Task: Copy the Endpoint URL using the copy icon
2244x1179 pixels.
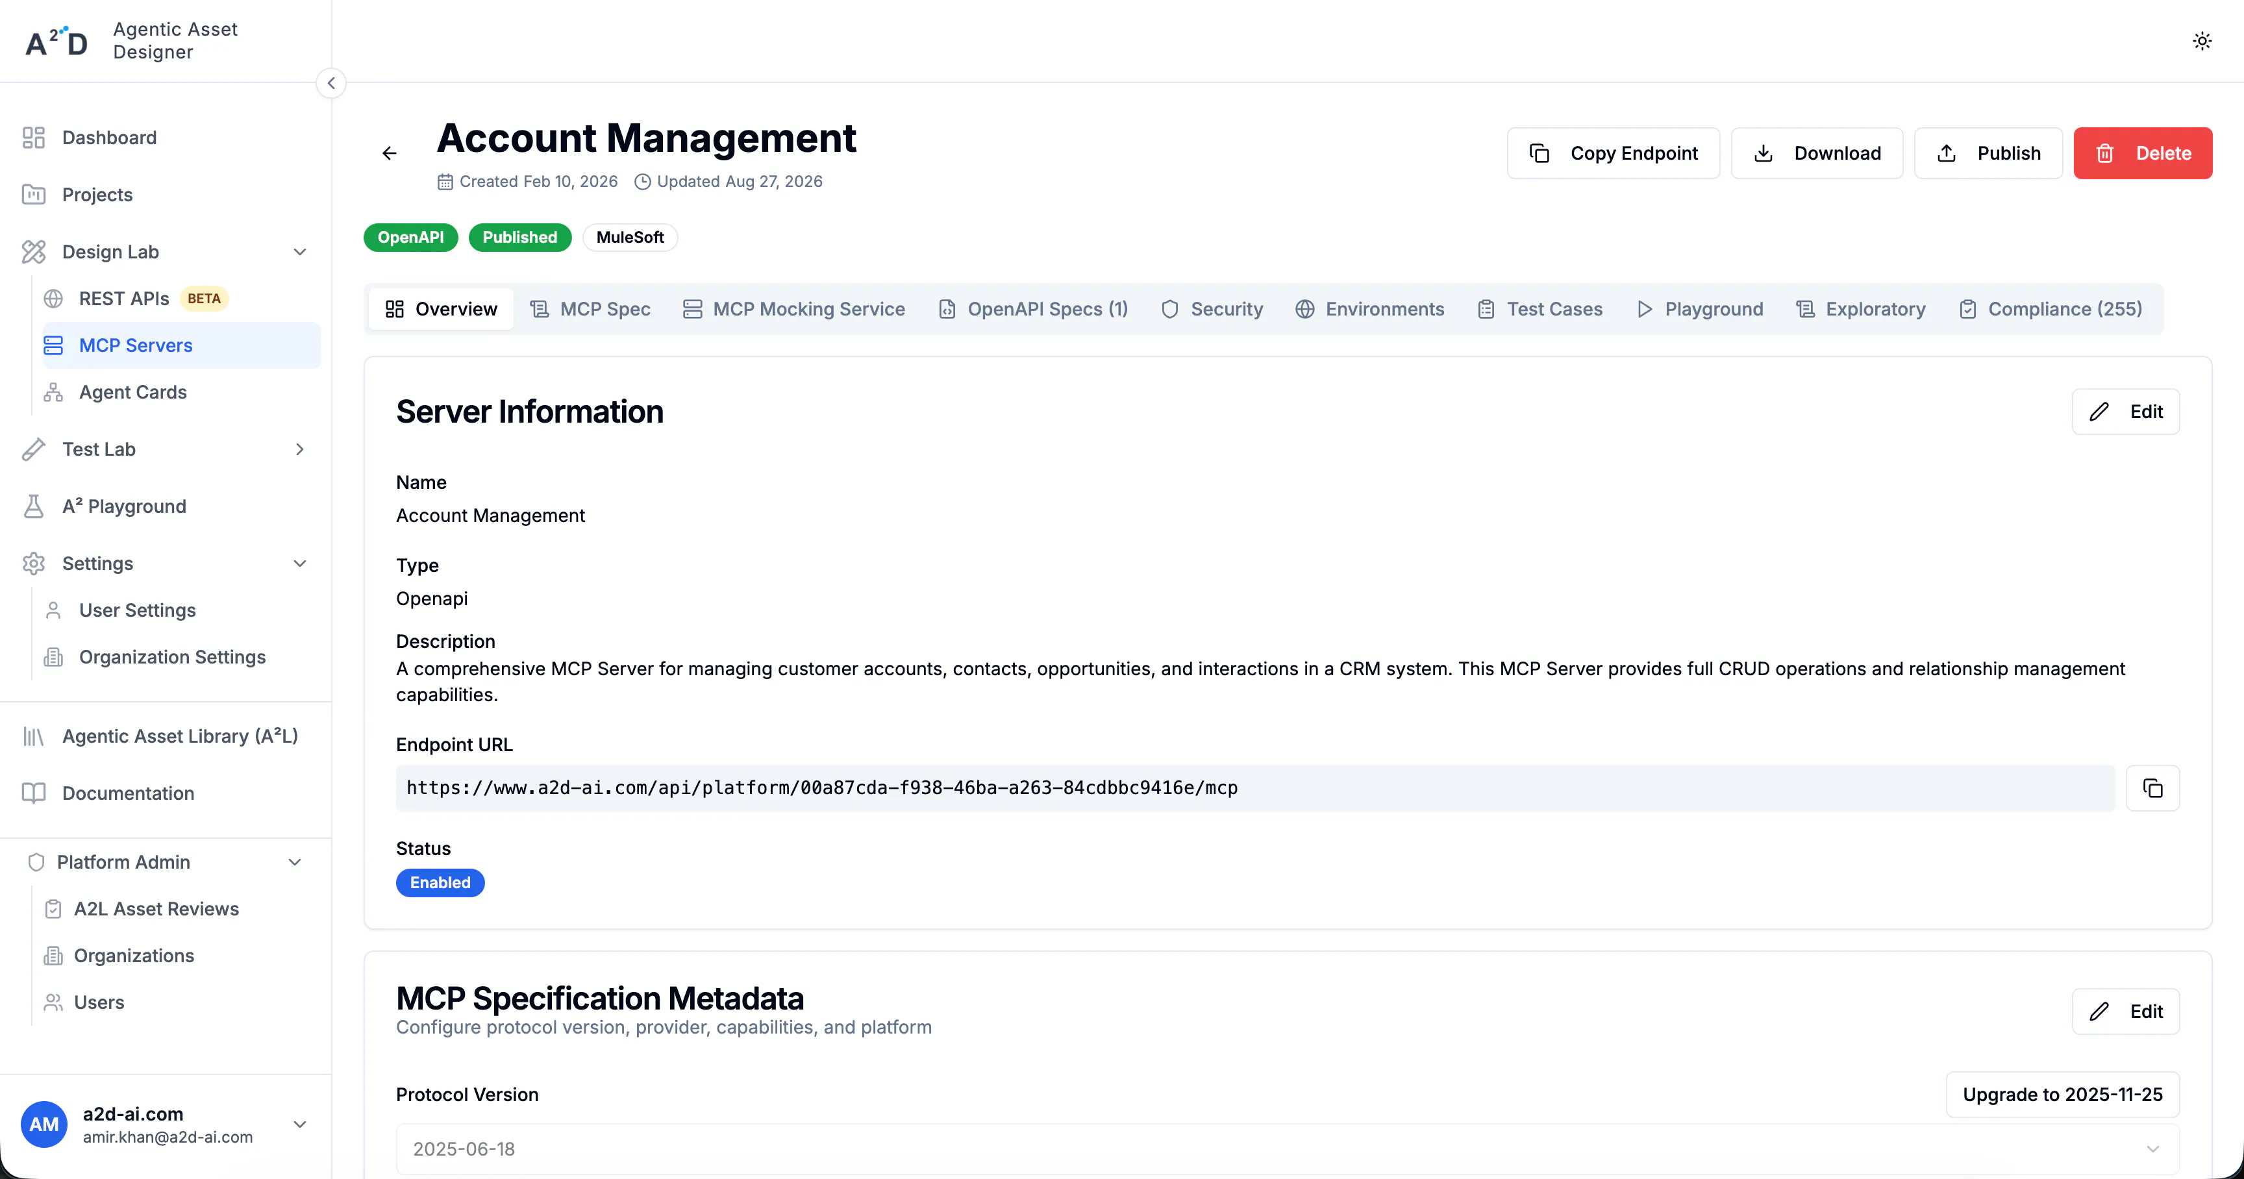Action: 2152,788
